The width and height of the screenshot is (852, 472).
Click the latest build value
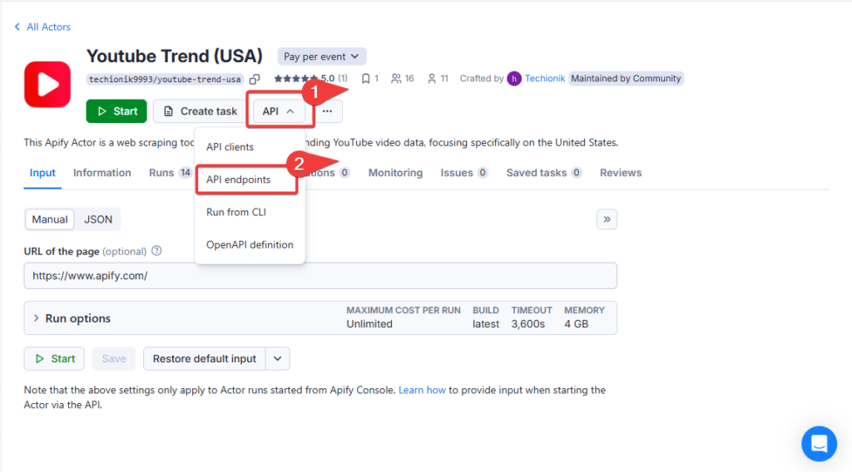486,324
